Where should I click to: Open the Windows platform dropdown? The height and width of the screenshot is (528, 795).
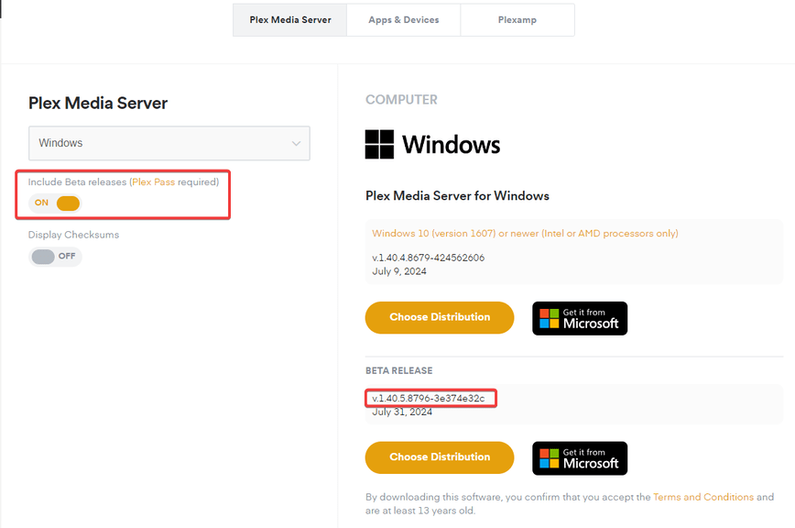coord(169,143)
